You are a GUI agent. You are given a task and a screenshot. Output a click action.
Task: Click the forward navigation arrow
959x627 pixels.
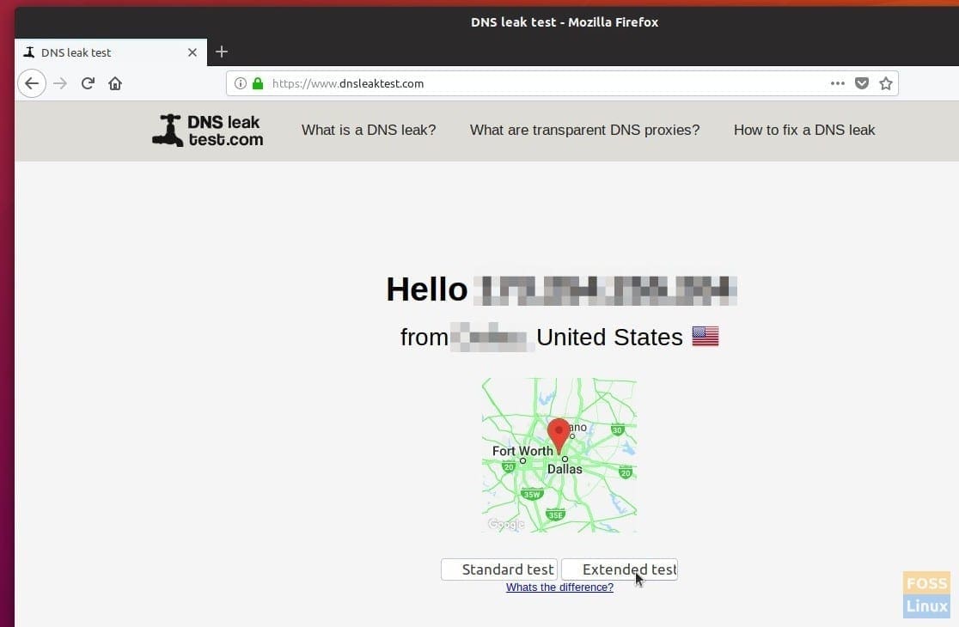point(60,83)
